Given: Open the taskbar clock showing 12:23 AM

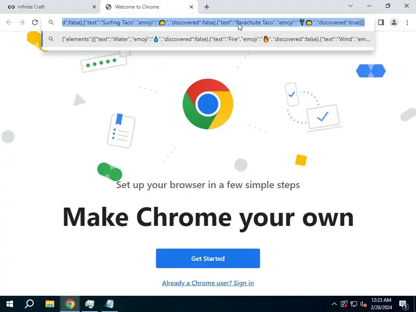Looking at the screenshot, I should (x=381, y=304).
